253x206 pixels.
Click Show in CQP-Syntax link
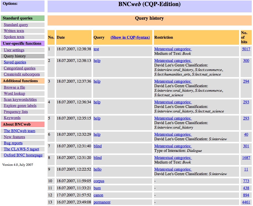pyautogui.click(x=130, y=37)
